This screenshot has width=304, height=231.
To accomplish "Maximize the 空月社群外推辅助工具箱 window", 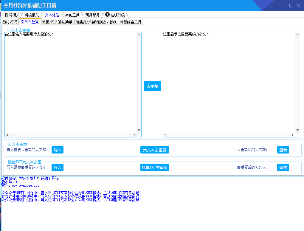I will click(291, 6).
